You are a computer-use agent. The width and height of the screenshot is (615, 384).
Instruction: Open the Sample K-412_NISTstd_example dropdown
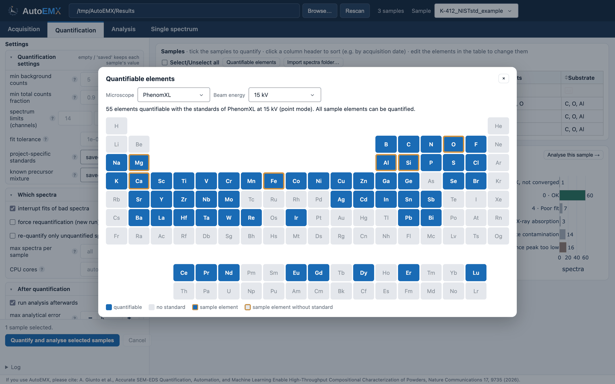tap(476, 11)
